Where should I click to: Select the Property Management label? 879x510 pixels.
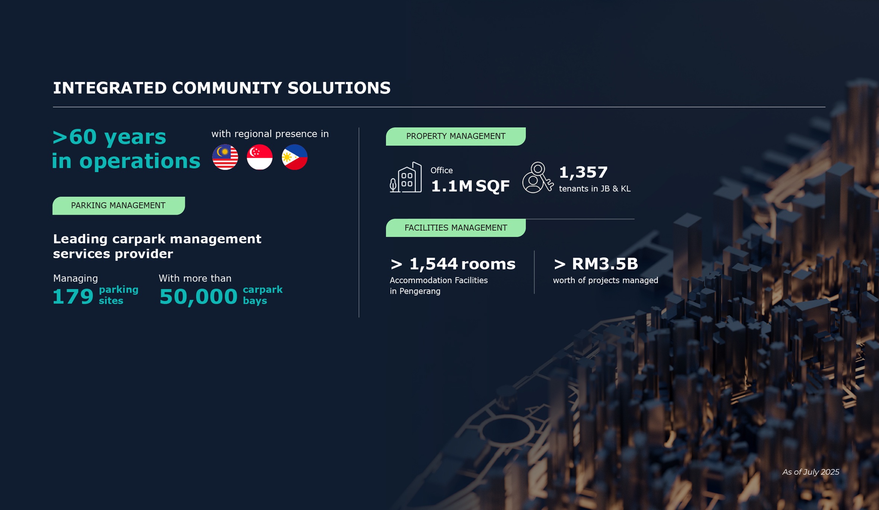pyautogui.click(x=456, y=136)
